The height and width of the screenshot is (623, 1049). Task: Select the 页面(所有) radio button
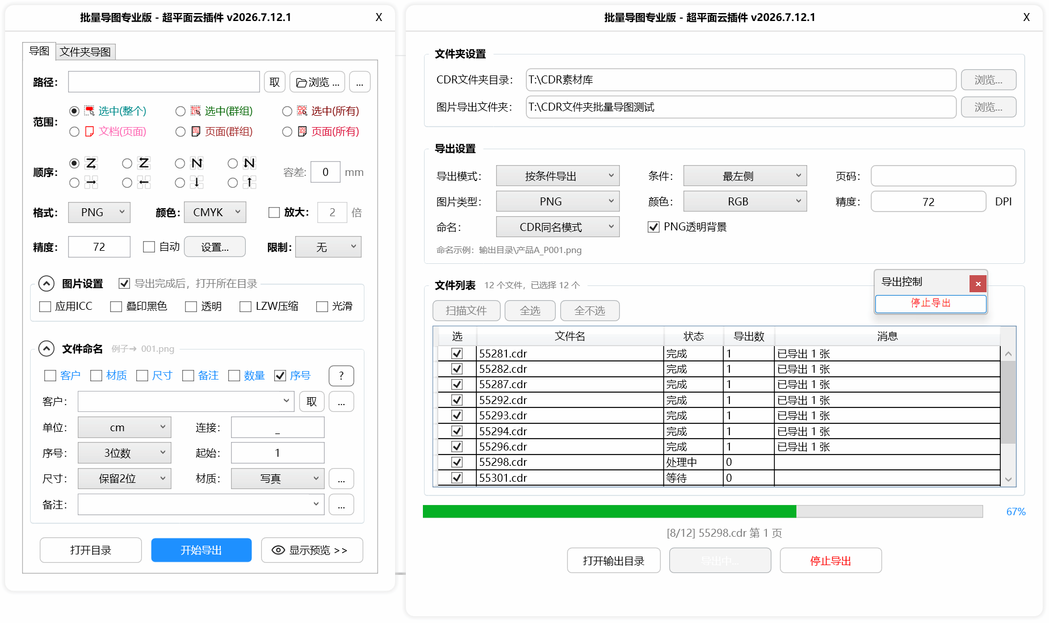(x=287, y=132)
